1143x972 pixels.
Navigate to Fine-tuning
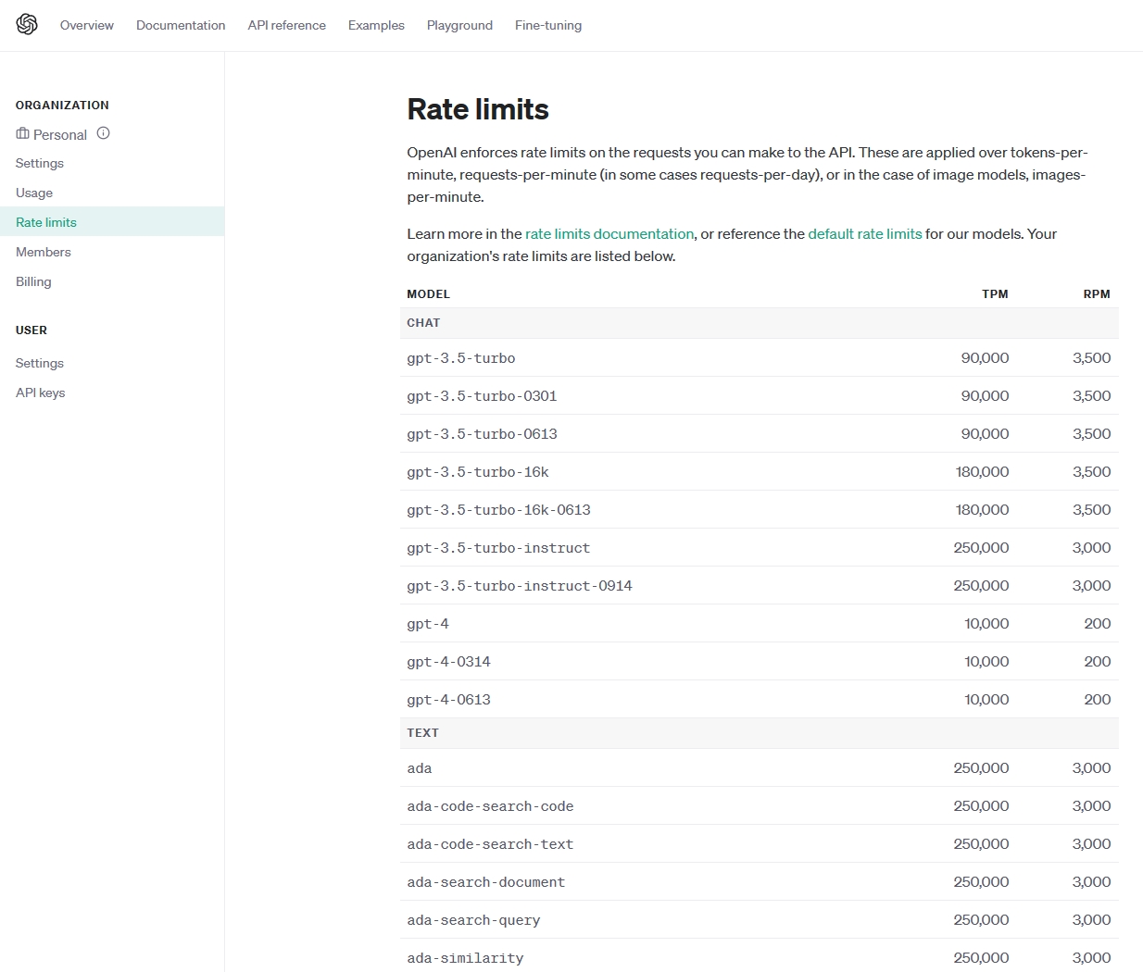click(548, 25)
